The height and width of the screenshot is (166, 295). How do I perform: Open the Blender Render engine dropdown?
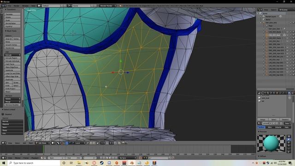pyautogui.click(x=108, y=6)
